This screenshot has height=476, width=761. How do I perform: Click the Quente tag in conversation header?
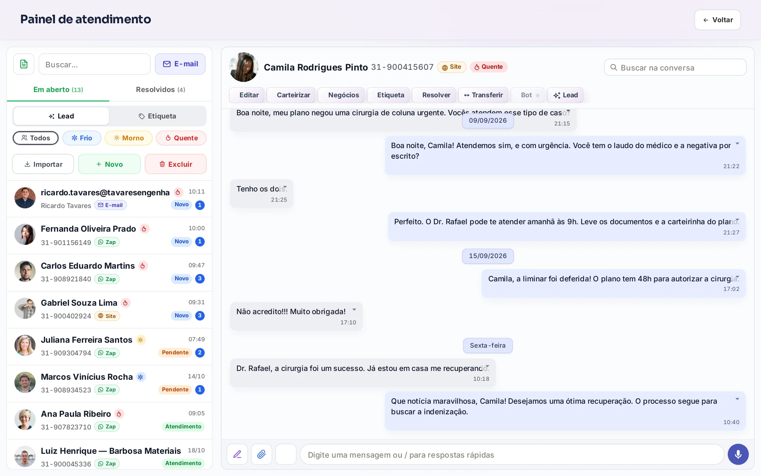click(x=489, y=67)
